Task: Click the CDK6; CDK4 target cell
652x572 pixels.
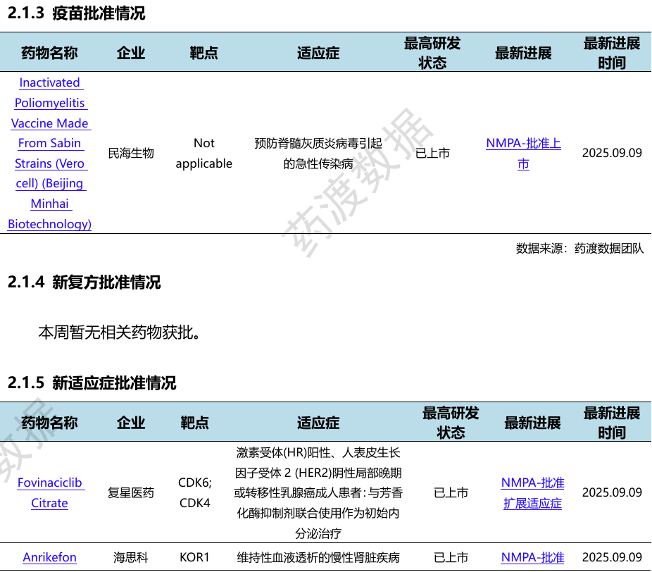Action: click(195, 492)
